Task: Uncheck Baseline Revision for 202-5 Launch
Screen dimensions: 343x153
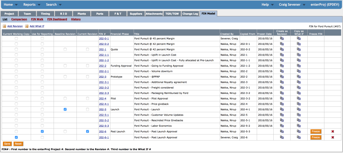Action: coord(65,109)
